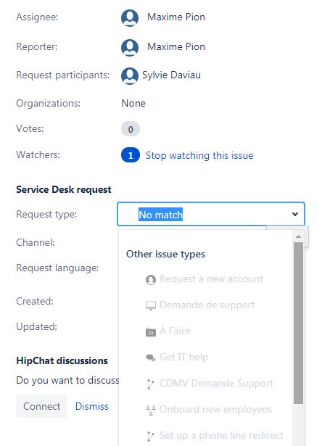
Task: Click Assignee avatar icon for Maxime Pion
Action: click(x=130, y=17)
